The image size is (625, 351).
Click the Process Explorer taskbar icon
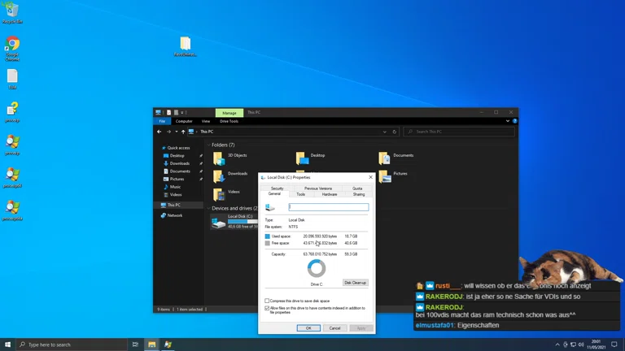coord(168,344)
